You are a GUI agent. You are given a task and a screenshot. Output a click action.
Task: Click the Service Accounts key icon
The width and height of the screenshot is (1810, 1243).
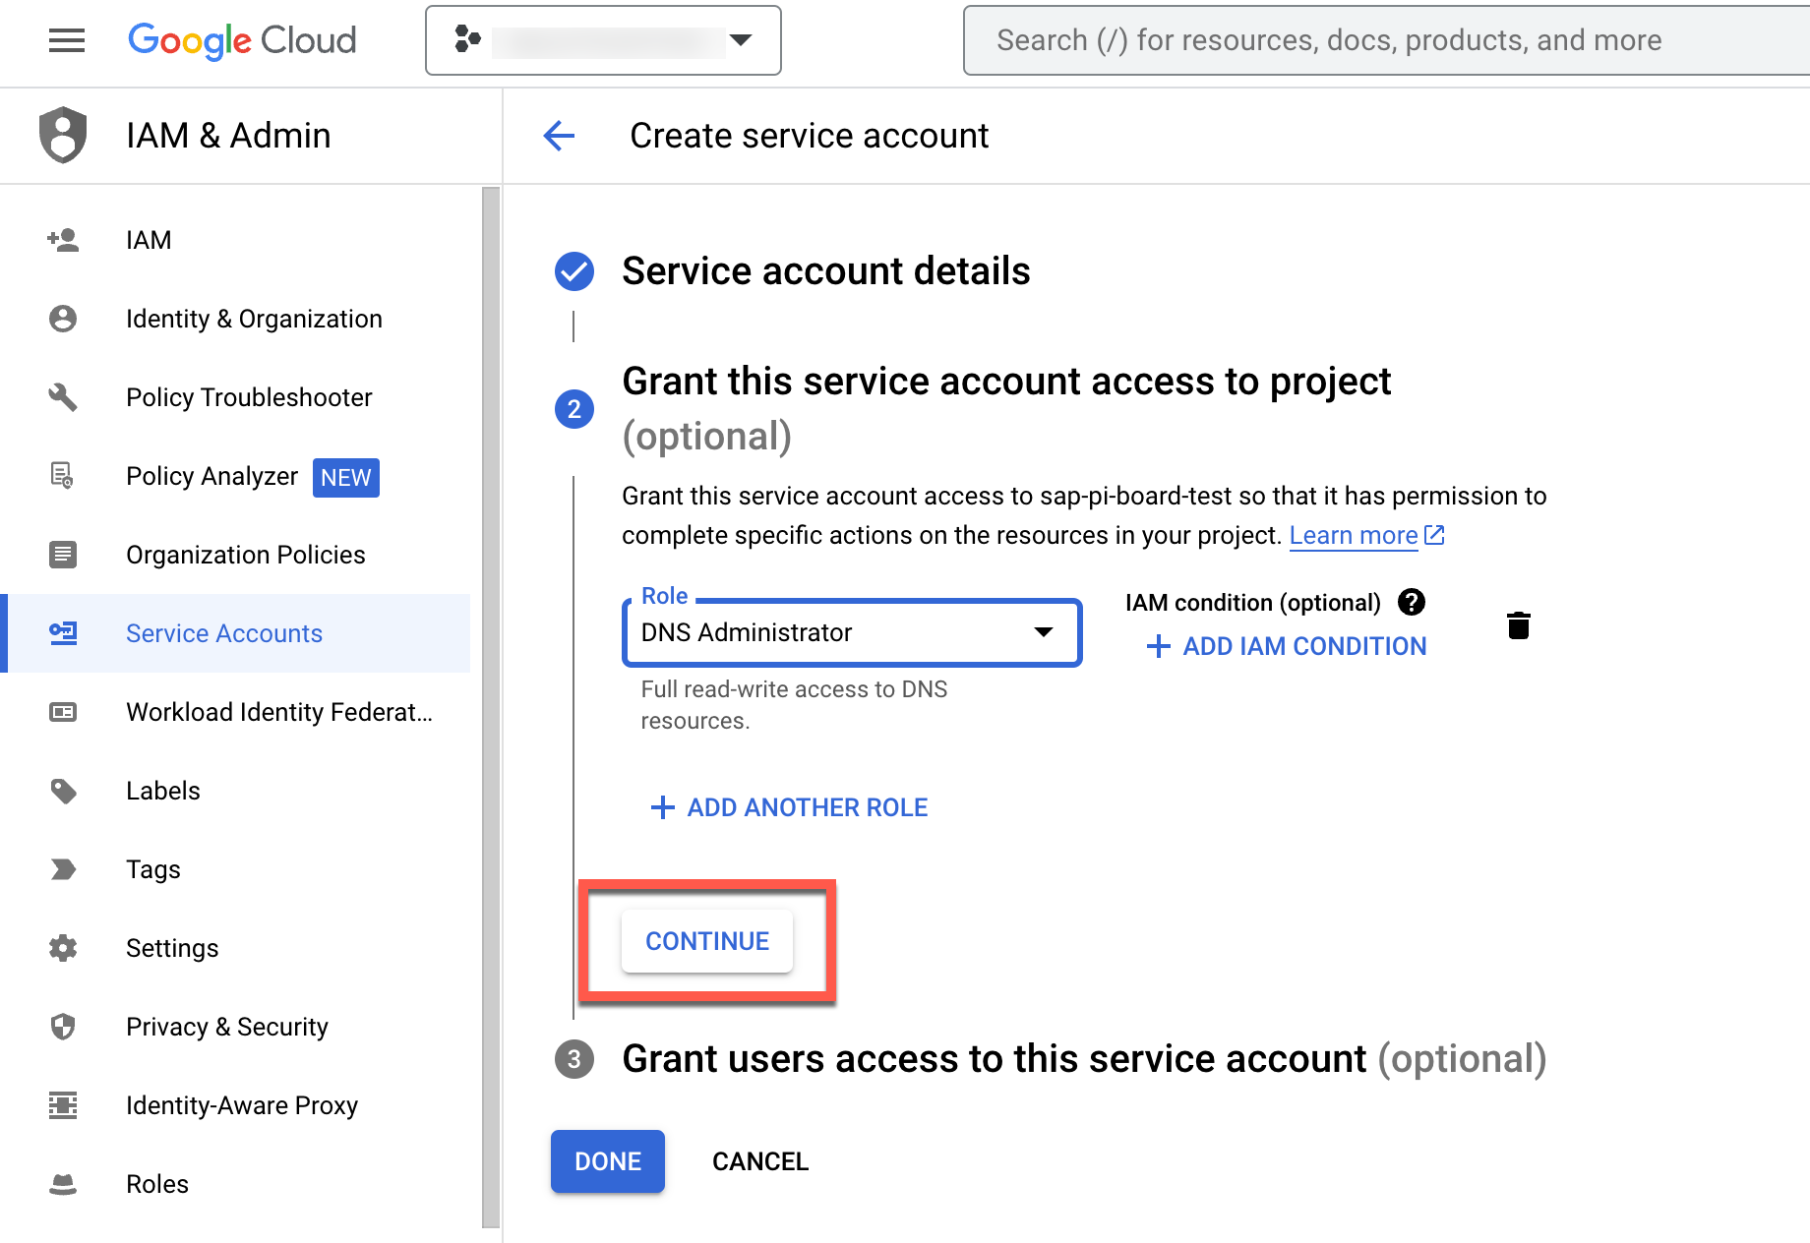tap(63, 633)
